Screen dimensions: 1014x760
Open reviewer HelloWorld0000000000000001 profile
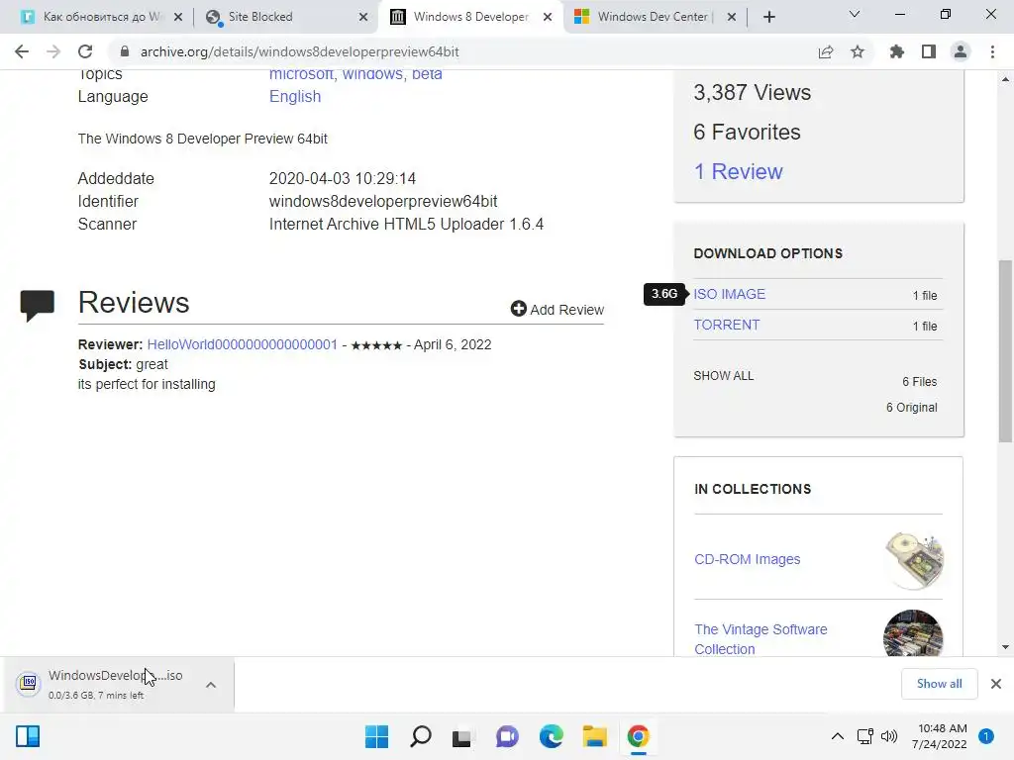(242, 344)
